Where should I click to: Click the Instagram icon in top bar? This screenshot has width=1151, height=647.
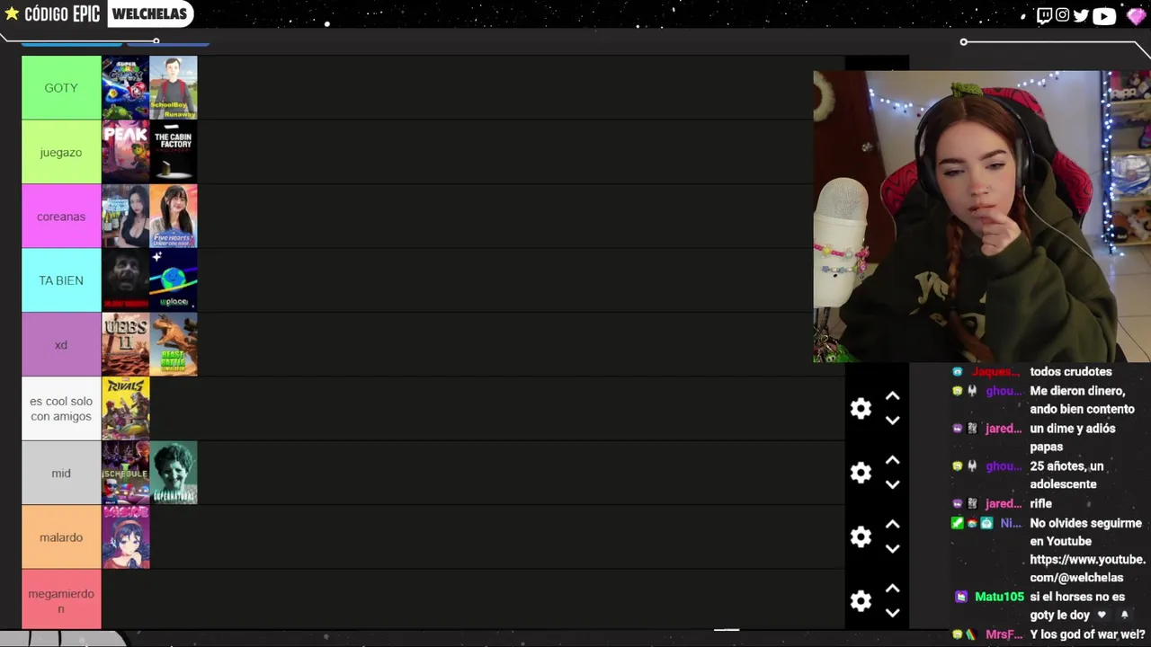1062,15
